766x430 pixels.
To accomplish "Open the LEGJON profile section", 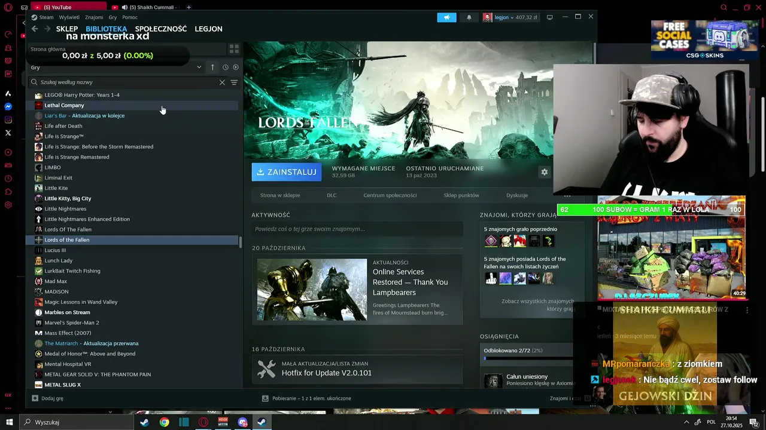I will pyautogui.click(x=208, y=29).
